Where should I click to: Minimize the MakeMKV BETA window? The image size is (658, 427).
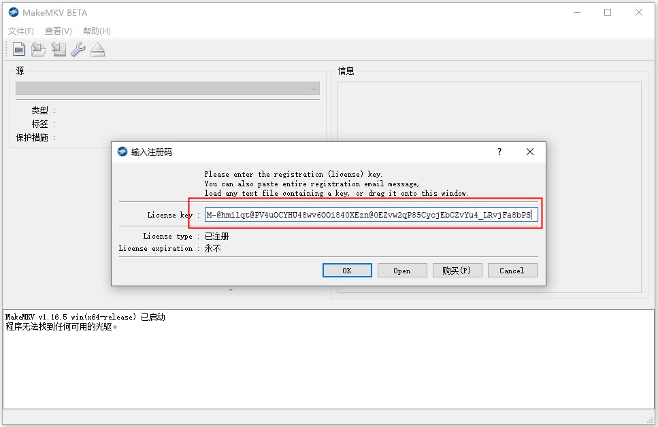click(x=577, y=13)
